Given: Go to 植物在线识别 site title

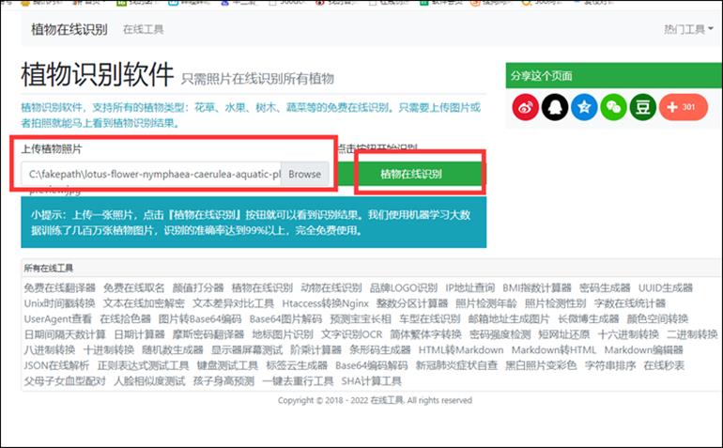Looking at the screenshot, I should 69,29.
